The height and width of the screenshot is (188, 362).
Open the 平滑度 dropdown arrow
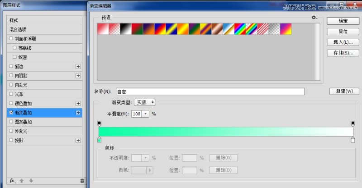pos(145,114)
